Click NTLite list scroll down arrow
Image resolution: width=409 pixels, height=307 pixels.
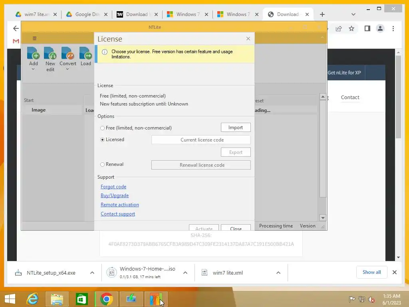(323, 218)
